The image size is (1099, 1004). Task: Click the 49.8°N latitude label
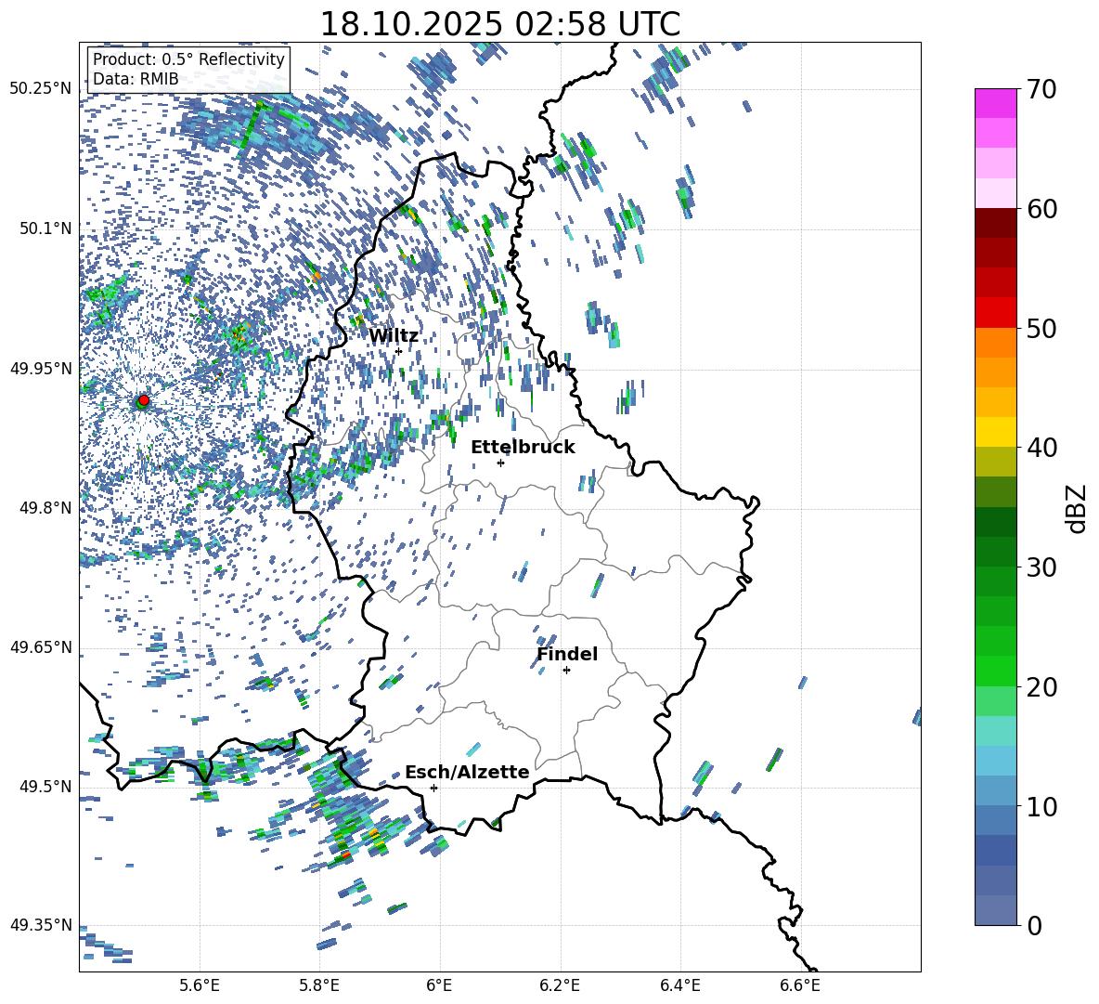point(45,508)
